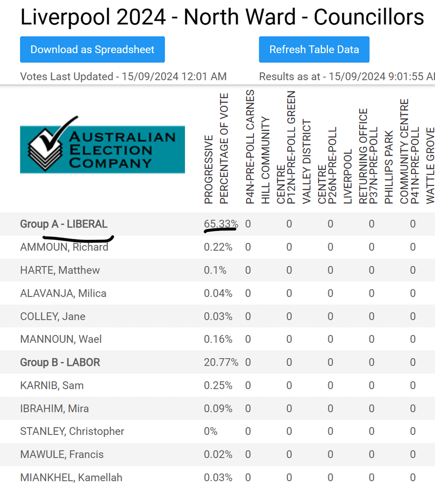The height and width of the screenshot is (488, 435).
Task: Click MIANKHEL, Kamellah candidate name
Action: pos(71,478)
